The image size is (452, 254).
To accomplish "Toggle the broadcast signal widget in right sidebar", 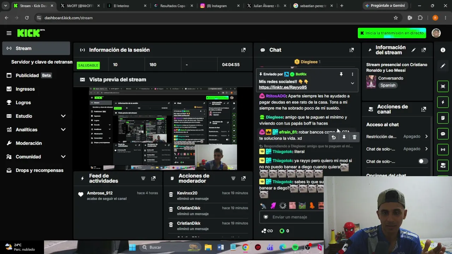I will point(443,149).
